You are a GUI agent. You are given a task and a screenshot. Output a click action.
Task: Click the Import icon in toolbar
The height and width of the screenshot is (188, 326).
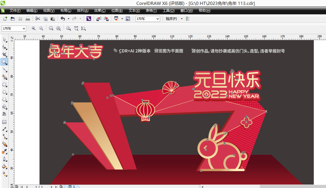99,19
